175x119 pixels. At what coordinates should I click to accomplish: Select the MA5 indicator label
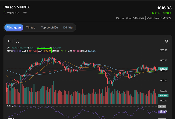(x=70, y=51)
